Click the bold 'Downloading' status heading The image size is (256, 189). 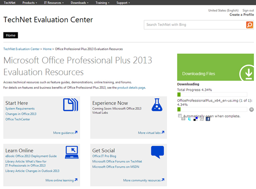(188, 84)
